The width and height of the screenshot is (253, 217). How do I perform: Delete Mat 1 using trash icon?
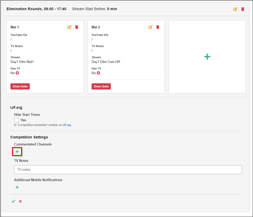tap(77, 27)
